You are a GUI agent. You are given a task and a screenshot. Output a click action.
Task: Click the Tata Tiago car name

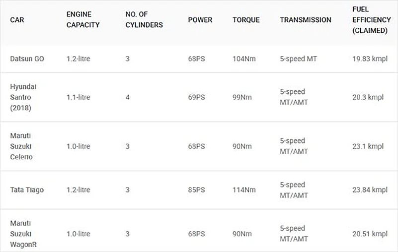point(27,189)
